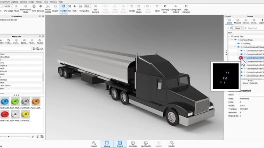Collapse the Conventional with Sleeper node
The image size is (264, 148).
pos(235,47)
